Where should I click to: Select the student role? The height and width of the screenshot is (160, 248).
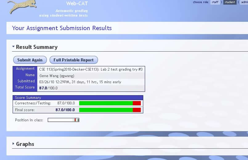[230, 2]
